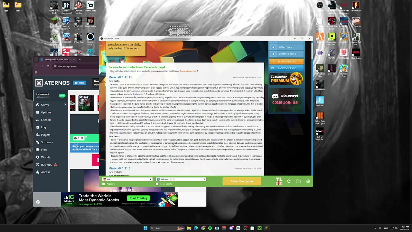
Task: Click the Enter the game button
Action: tap(242, 181)
